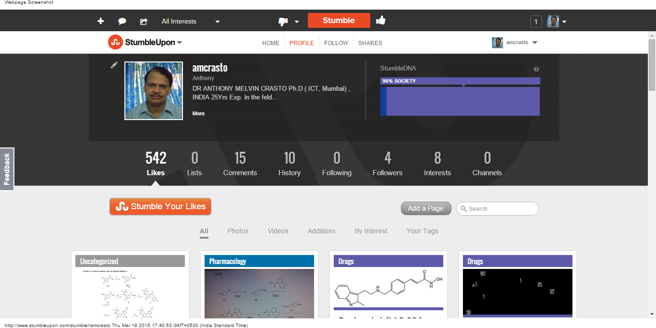656x328 pixels.
Task: Click the magnifier icon in Search box
Action: click(463, 209)
